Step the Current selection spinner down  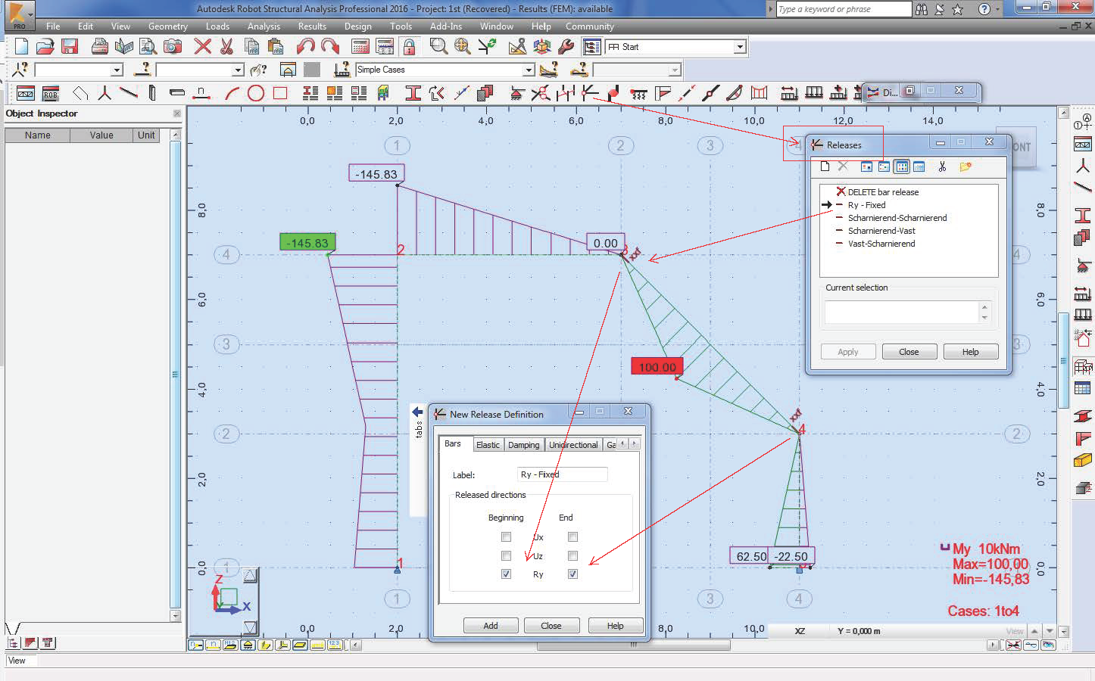pos(984,318)
